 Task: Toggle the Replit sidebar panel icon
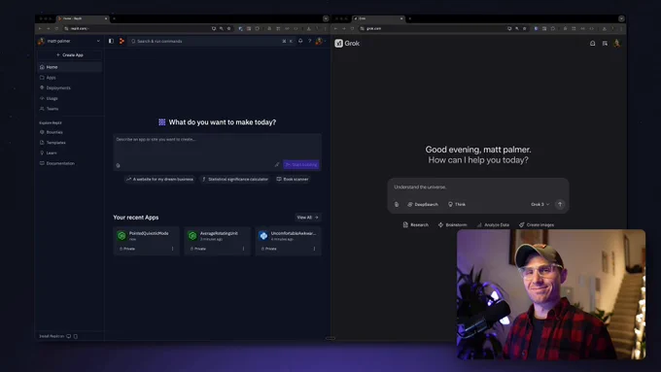[x=111, y=41]
